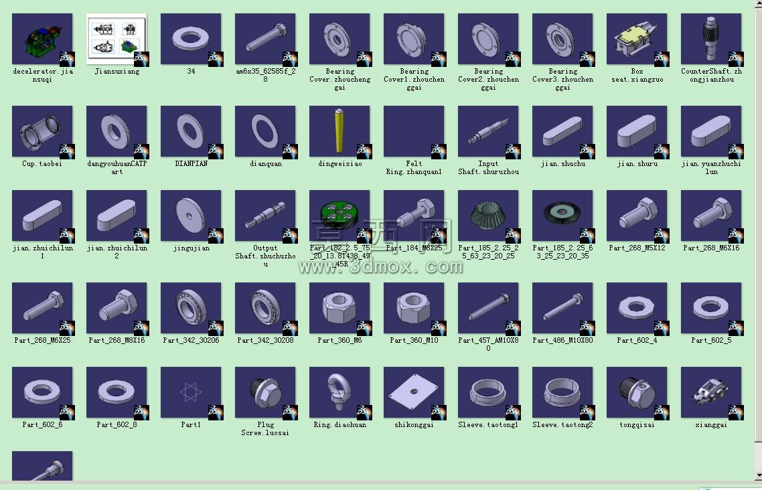Click the green Part_182 gear icon
762x490 pixels.
[339, 216]
